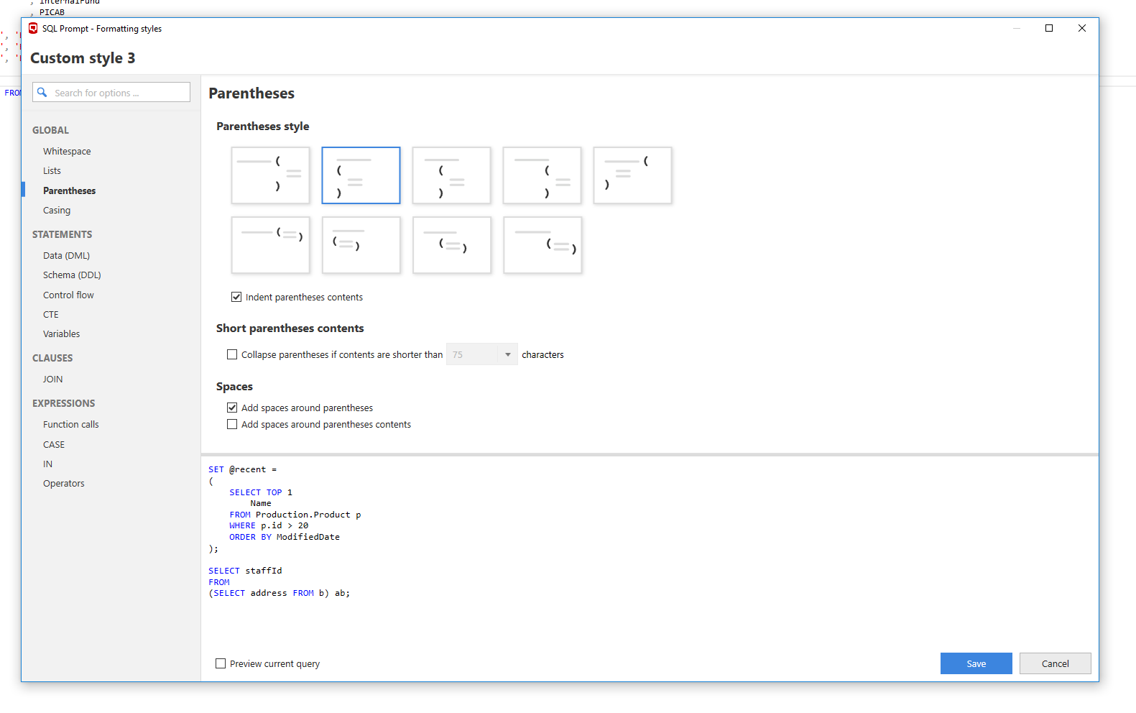This screenshot has height=713, width=1136.
Task: Open the Whitespace settings page
Action: [x=67, y=152]
